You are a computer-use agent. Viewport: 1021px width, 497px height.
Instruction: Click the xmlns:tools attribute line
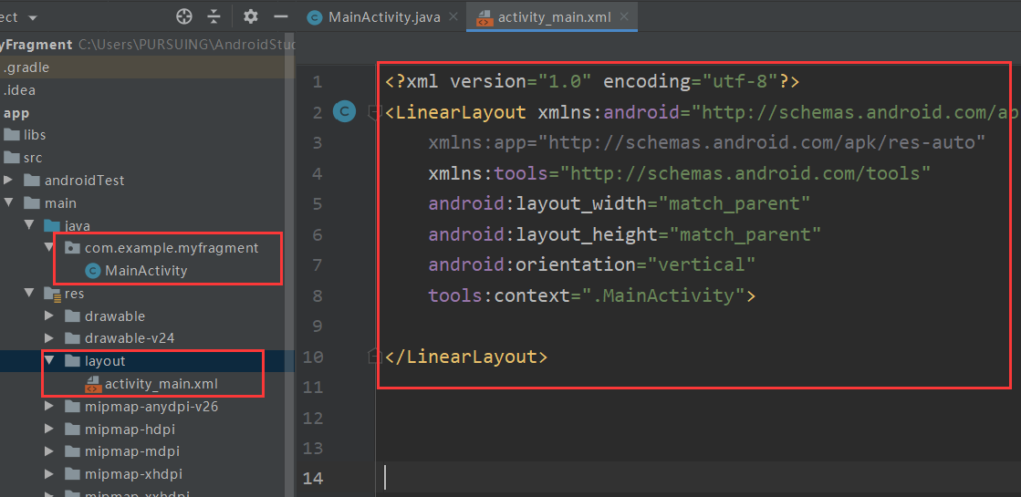click(679, 173)
